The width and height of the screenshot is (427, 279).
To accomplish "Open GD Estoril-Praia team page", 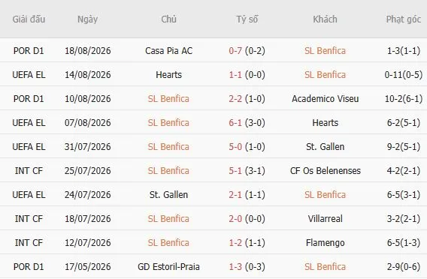I will coord(168,267).
